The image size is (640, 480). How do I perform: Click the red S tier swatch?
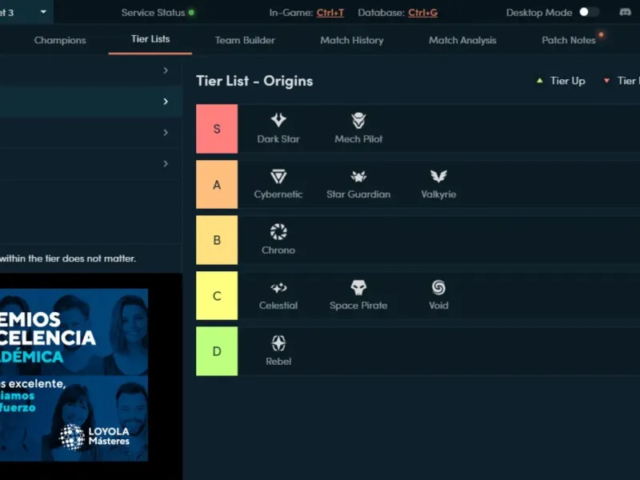pos(217,129)
